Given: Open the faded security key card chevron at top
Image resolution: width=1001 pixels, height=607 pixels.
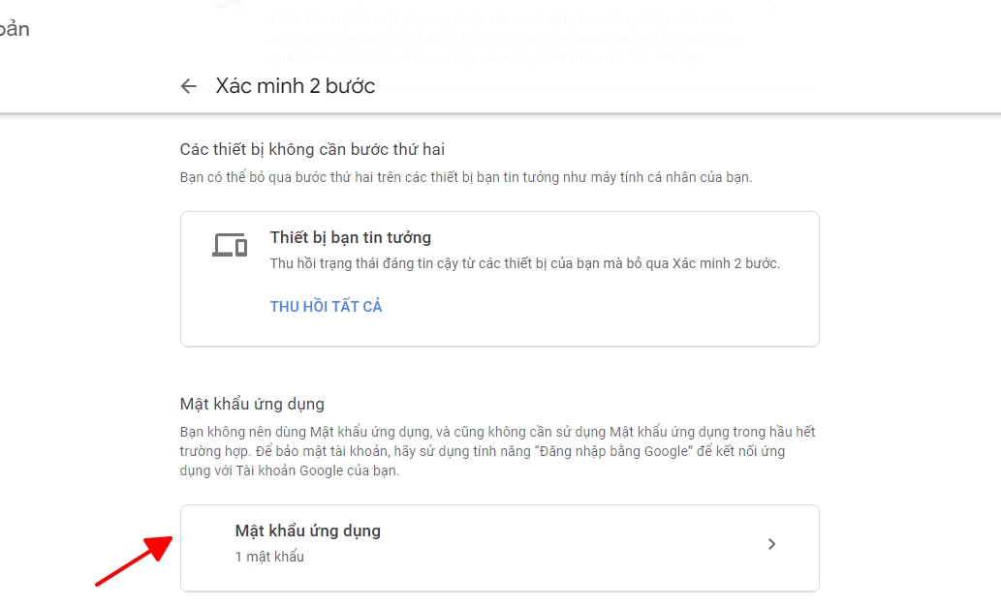Looking at the screenshot, I should (771, 8).
